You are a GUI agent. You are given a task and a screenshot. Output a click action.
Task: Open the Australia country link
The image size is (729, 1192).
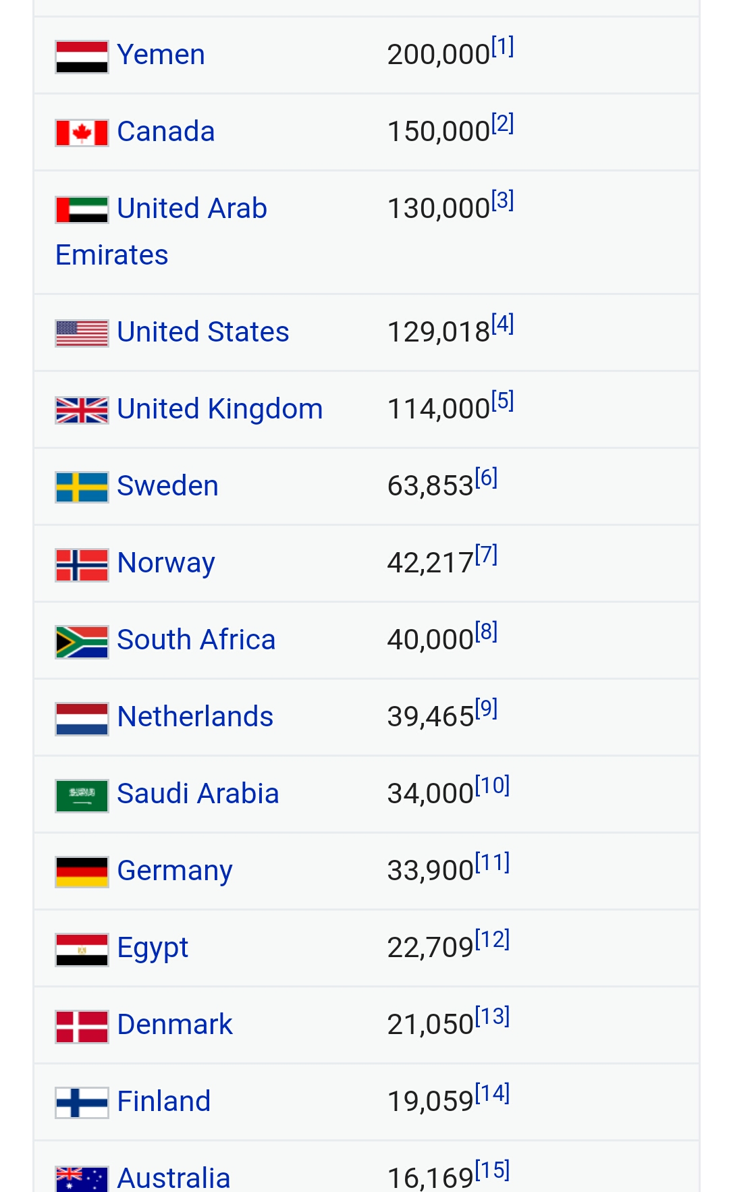pos(173,1178)
